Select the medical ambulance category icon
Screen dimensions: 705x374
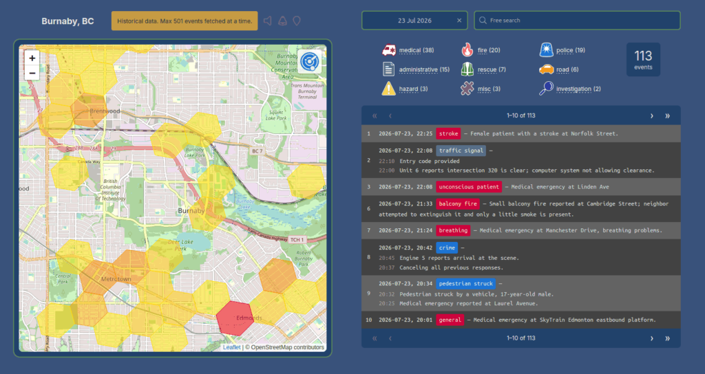388,50
